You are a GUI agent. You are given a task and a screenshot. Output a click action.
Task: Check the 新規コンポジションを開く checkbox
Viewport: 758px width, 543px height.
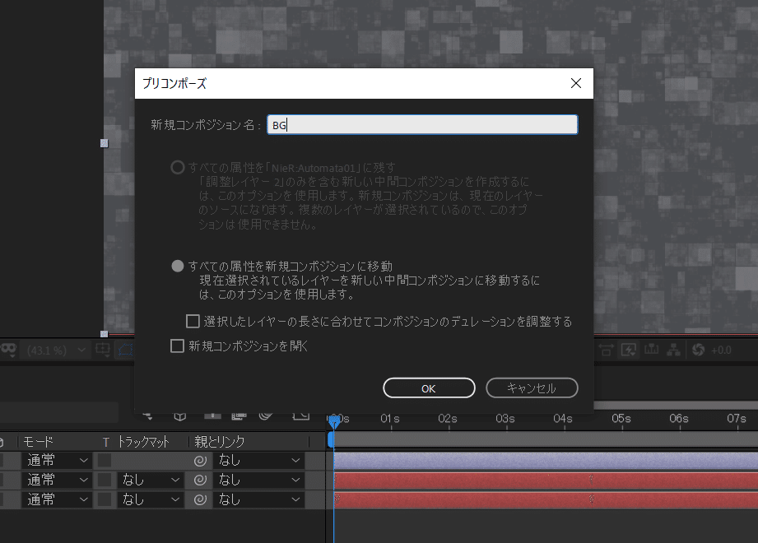click(x=177, y=346)
